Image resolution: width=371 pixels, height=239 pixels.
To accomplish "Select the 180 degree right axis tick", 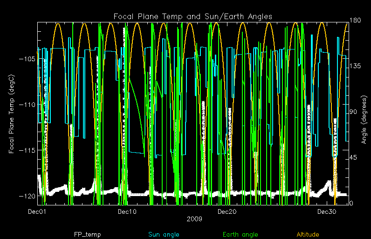I will (x=357, y=21).
